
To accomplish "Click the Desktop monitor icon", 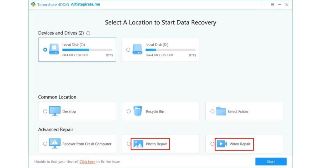I will coord(55,111).
